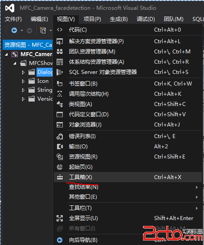Open the Debug (调试) menu
204x245 pixels.
coord(146,19)
